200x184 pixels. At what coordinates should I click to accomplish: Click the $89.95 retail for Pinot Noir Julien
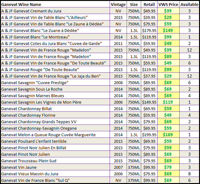tap(149, 154)
